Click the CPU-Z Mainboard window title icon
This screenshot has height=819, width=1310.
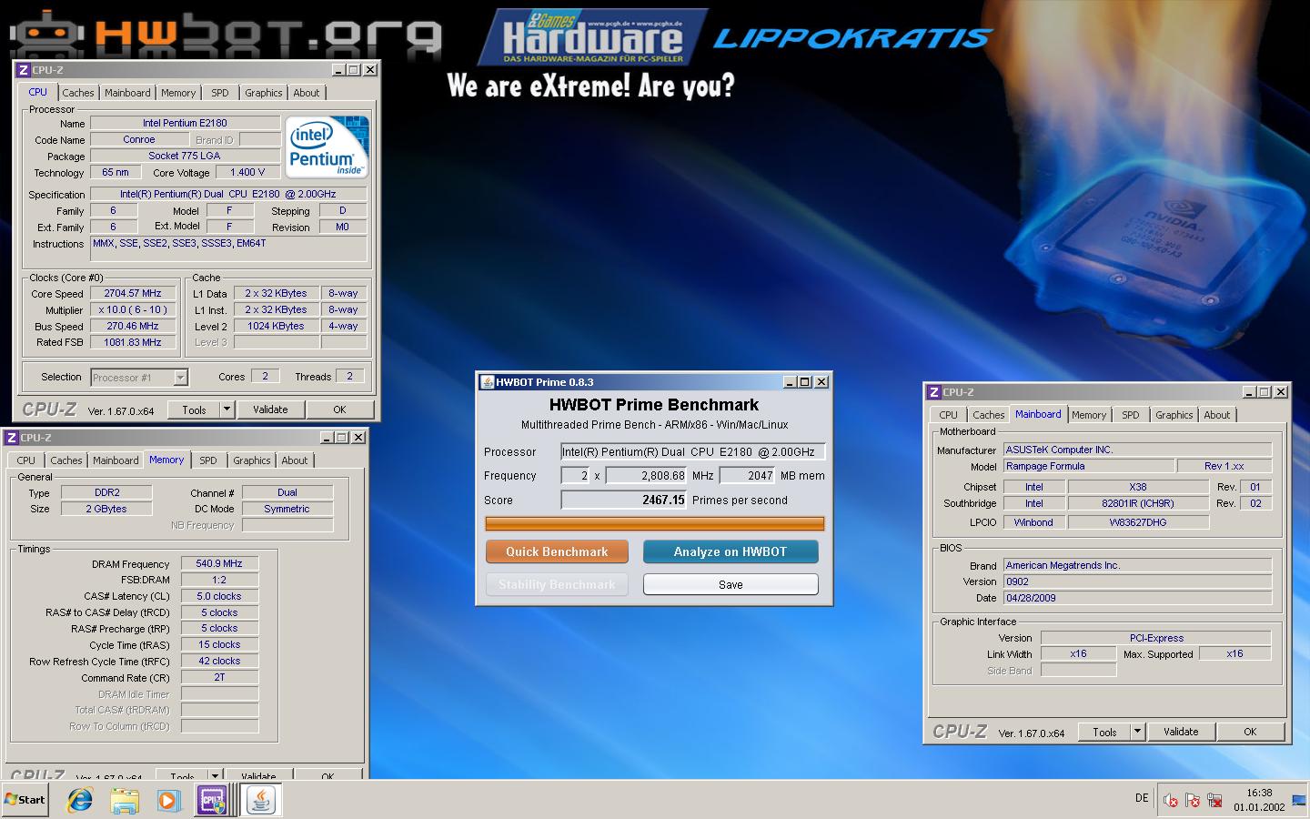point(933,392)
